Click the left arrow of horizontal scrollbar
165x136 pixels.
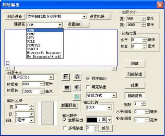(7, 68)
